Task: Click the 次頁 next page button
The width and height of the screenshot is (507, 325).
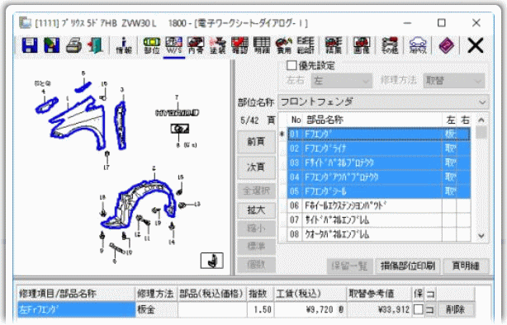Action: [x=256, y=167]
